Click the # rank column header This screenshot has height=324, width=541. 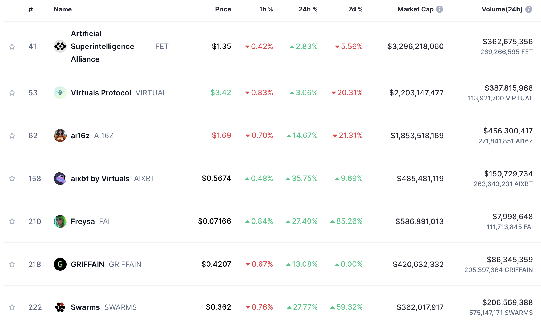coord(30,9)
